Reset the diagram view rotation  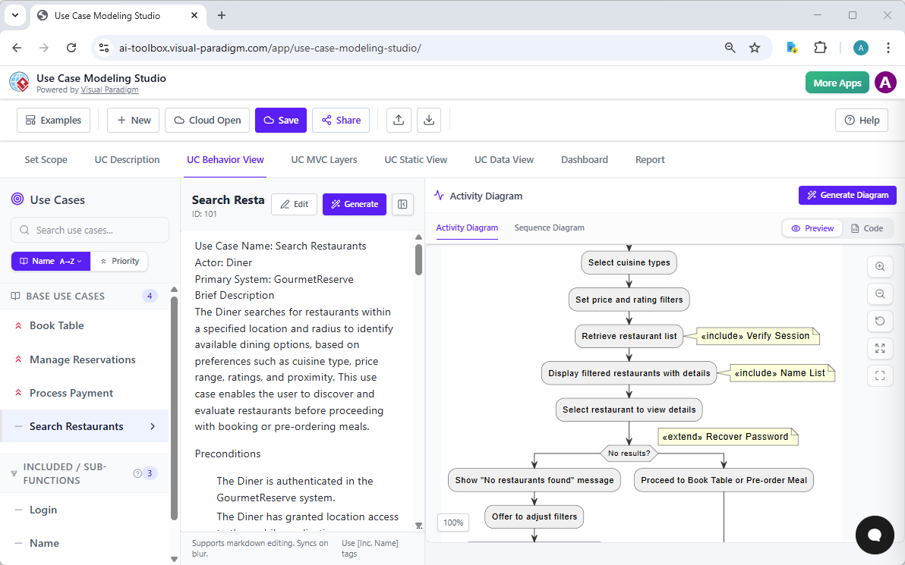coord(880,321)
